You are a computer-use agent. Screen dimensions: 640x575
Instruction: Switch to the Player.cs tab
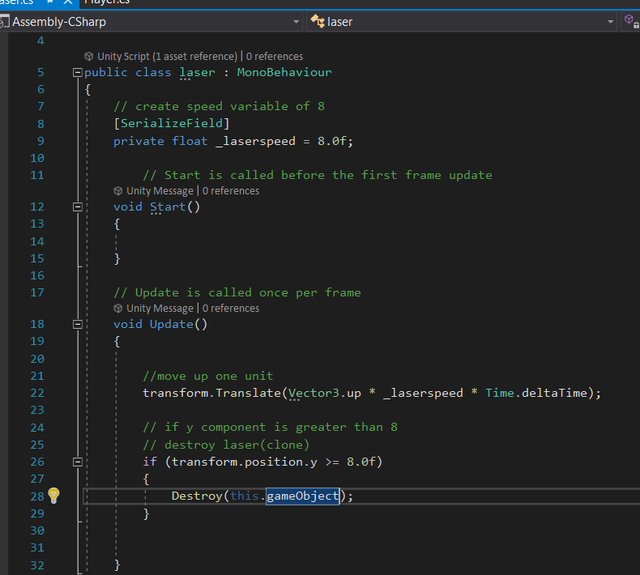[x=106, y=2]
